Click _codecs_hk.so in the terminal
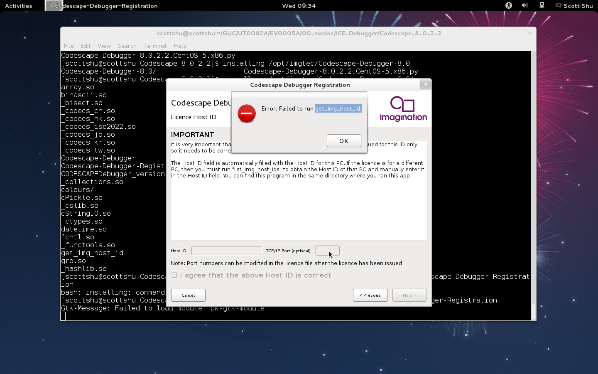Screen dimensions: 598x374 88,119
